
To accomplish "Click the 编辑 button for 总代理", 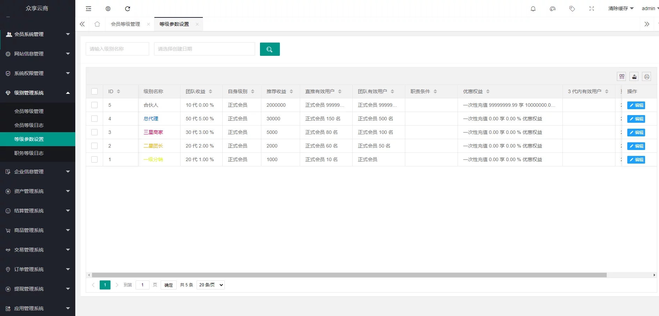I will pyautogui.click(x=636, y=119).
